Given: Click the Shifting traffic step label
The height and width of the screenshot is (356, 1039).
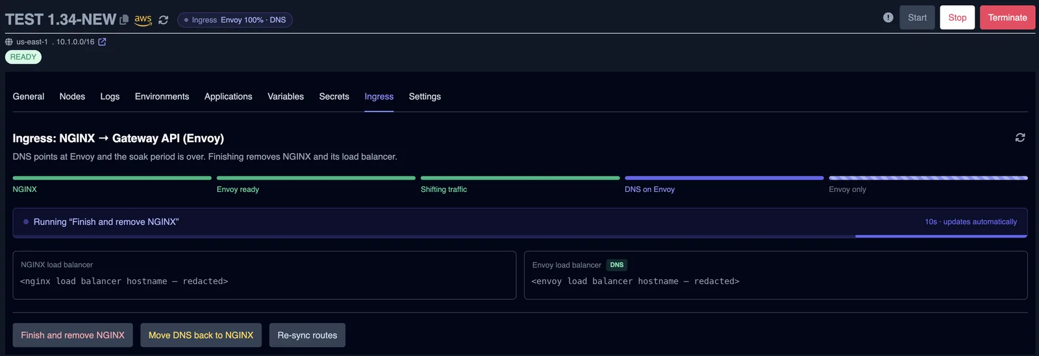Looking at the screenshot, I should (x=444, y=189).
